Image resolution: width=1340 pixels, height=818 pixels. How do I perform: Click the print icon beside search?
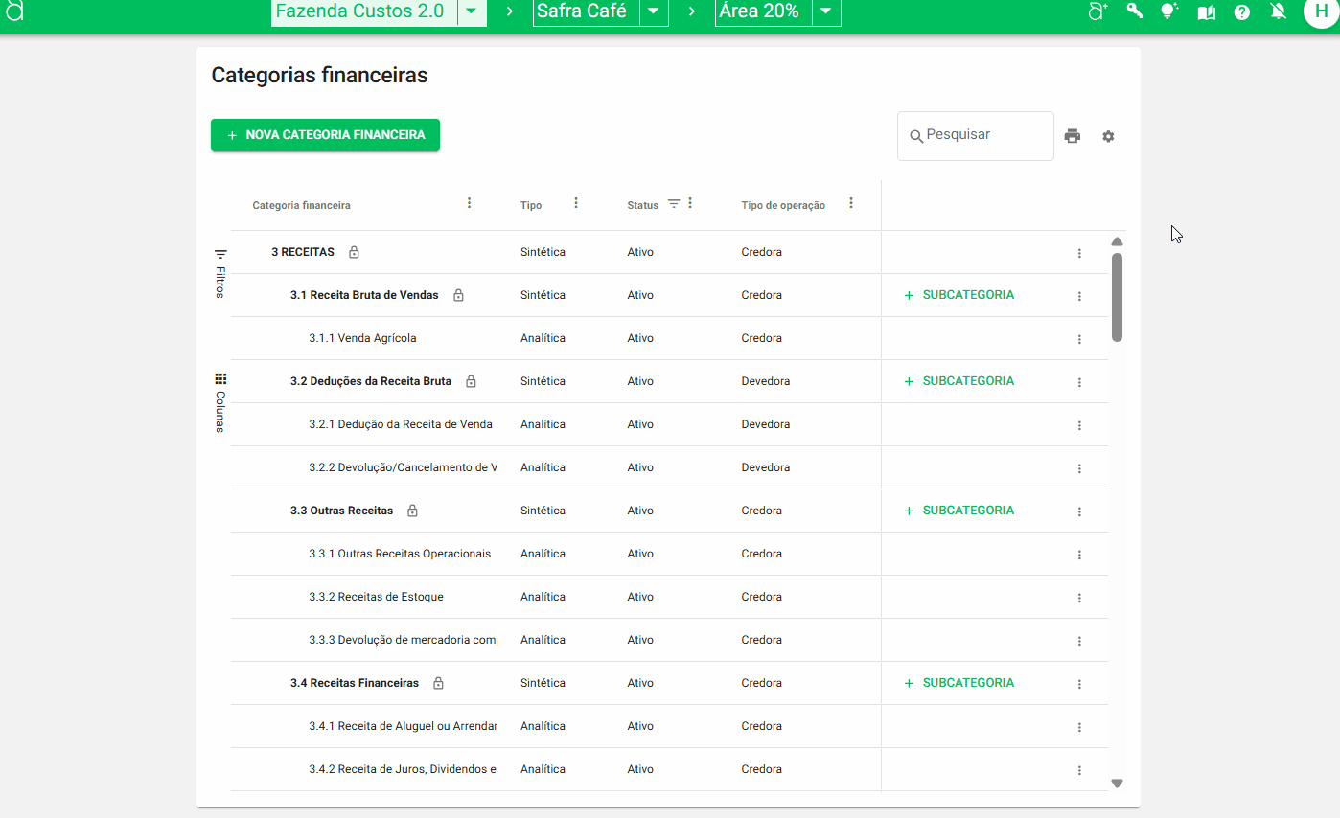click(x=1073, y=136)
